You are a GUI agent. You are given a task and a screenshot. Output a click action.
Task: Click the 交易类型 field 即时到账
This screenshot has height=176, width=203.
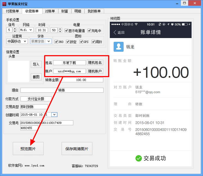pyautogui.click(x=34, y=107)
